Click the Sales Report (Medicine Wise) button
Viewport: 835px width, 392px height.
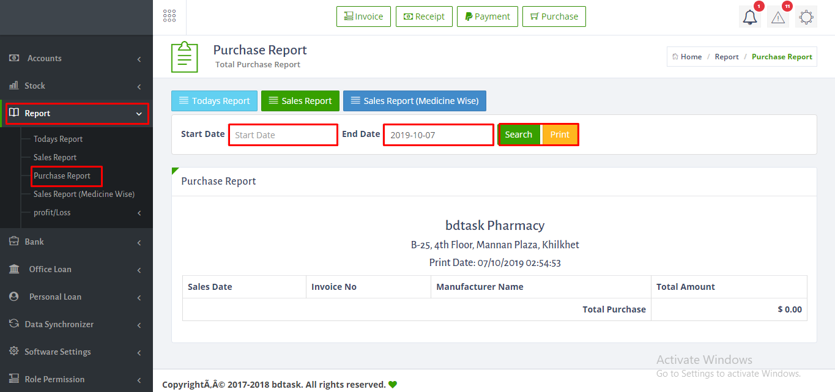415,101
